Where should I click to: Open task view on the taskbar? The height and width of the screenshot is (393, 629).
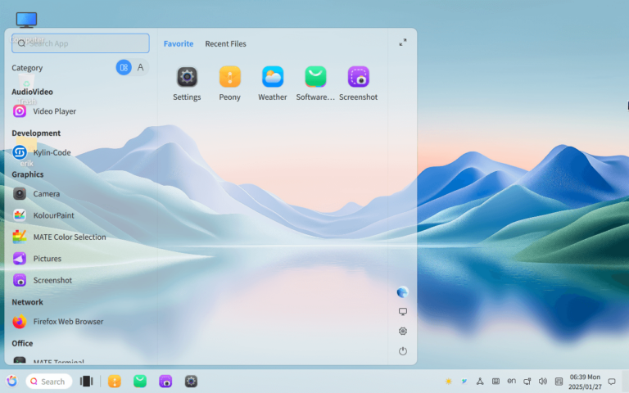coord(86,381)
